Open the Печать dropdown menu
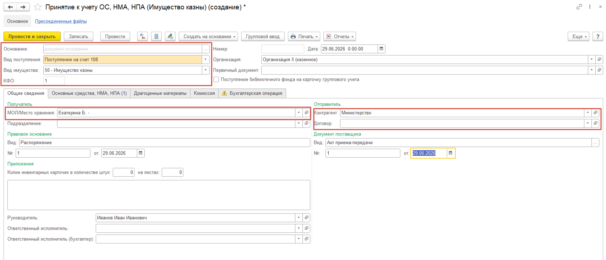606x260 pixels. tap(304, 37)
